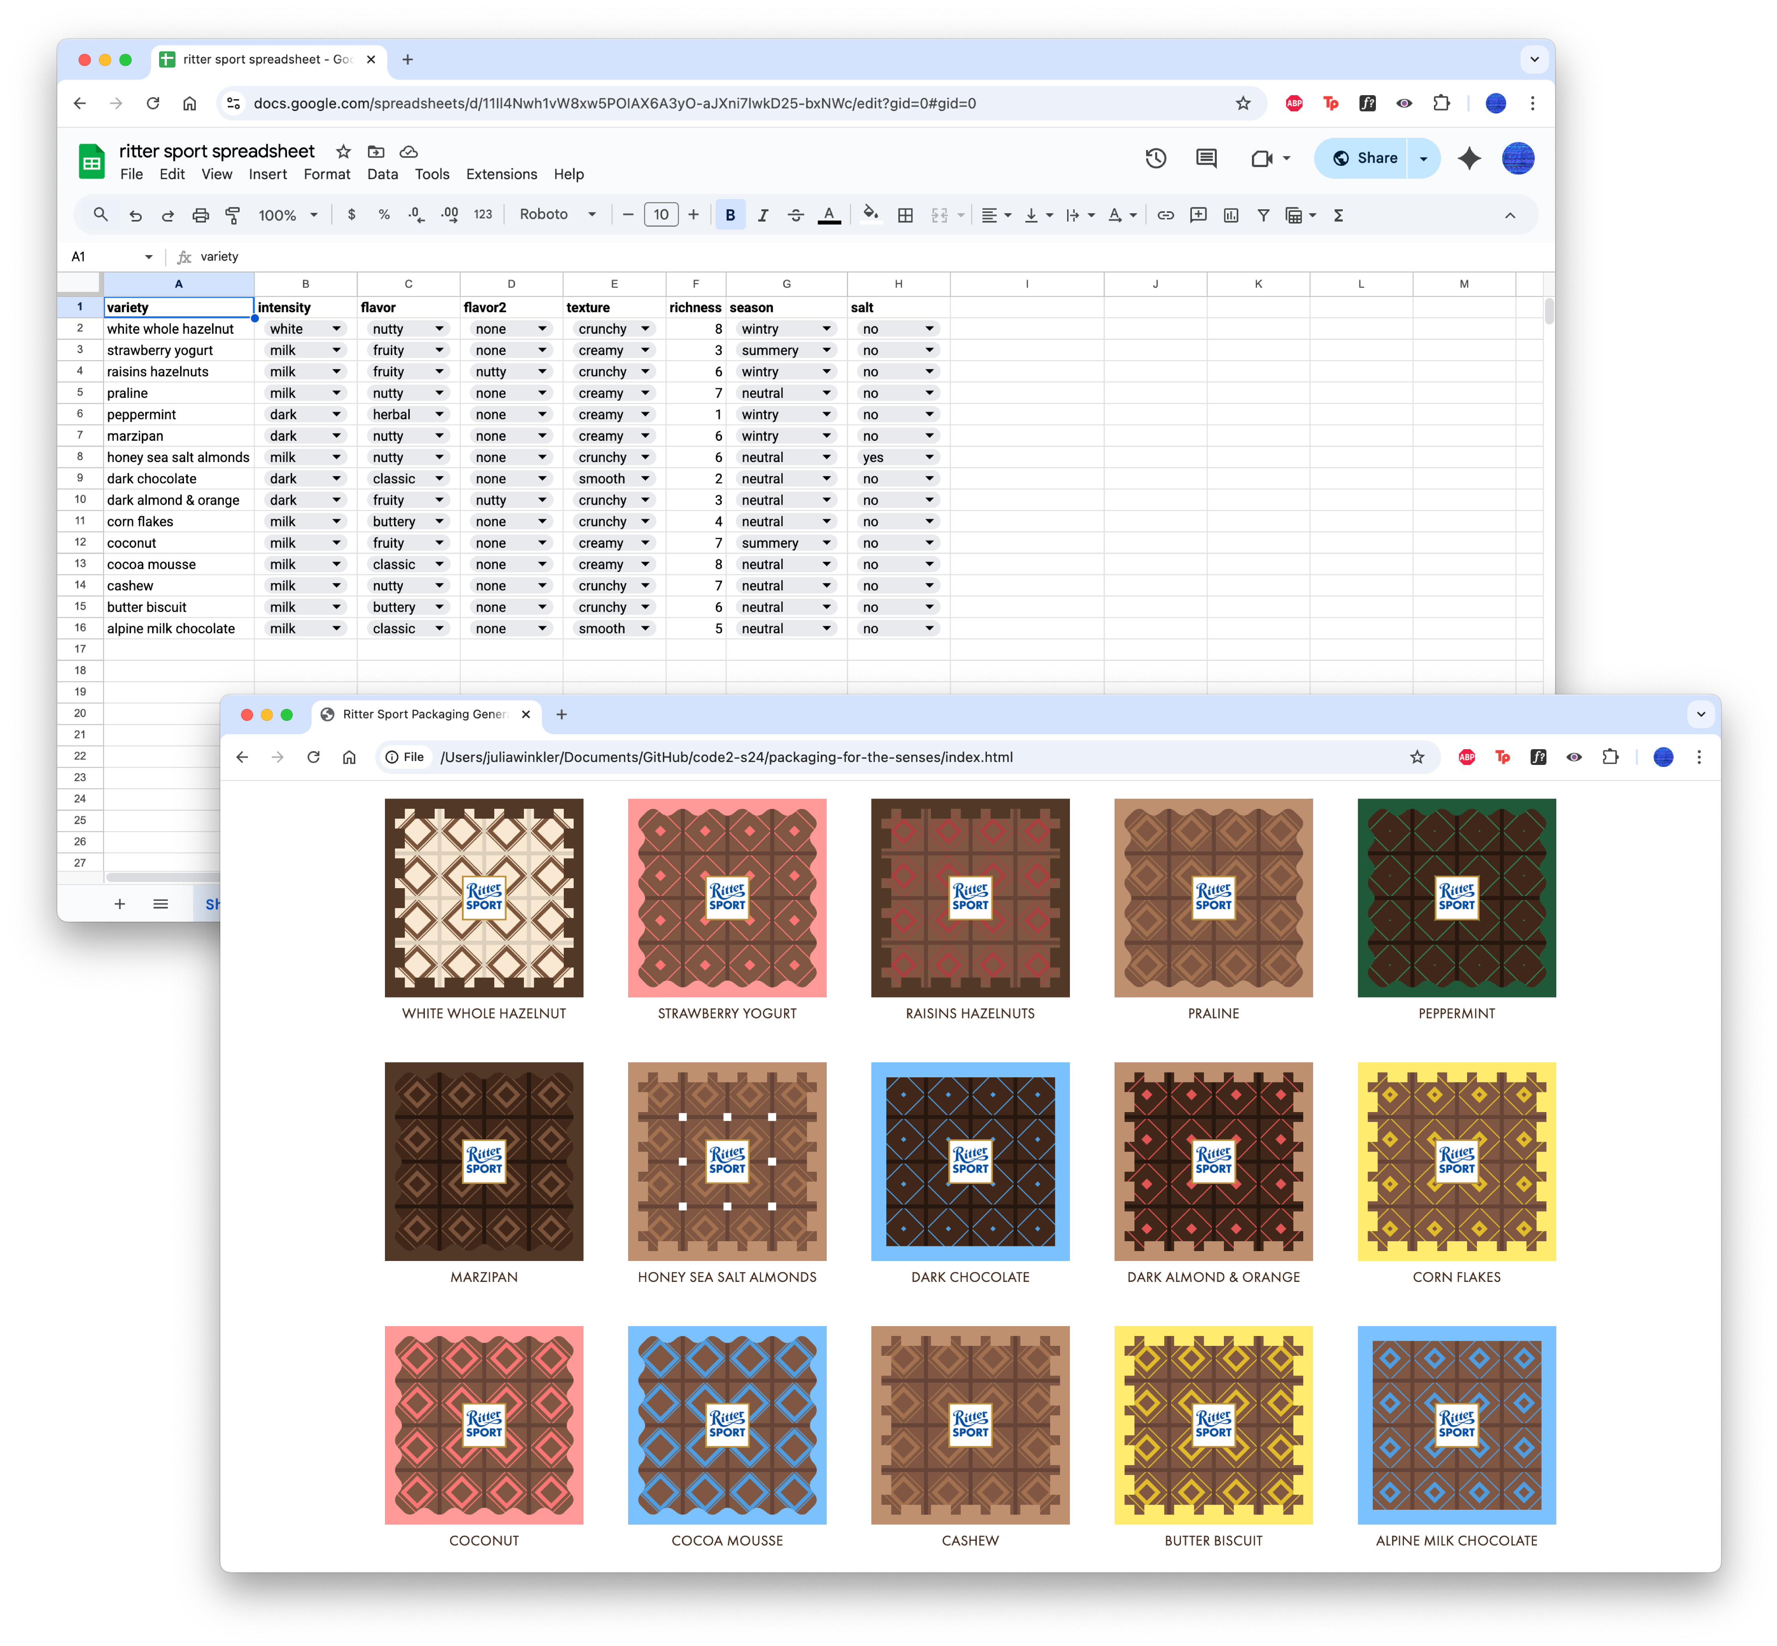Open the text color picker

coord(829,215)
